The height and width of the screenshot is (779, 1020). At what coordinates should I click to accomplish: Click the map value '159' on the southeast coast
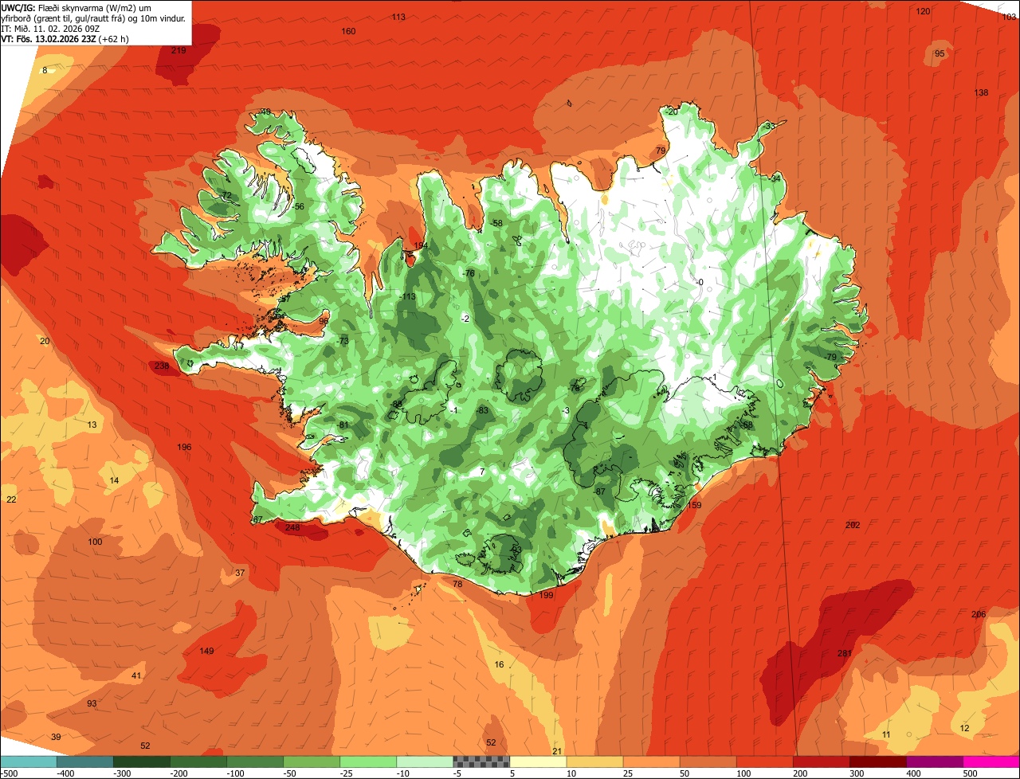tap(694, 505)
